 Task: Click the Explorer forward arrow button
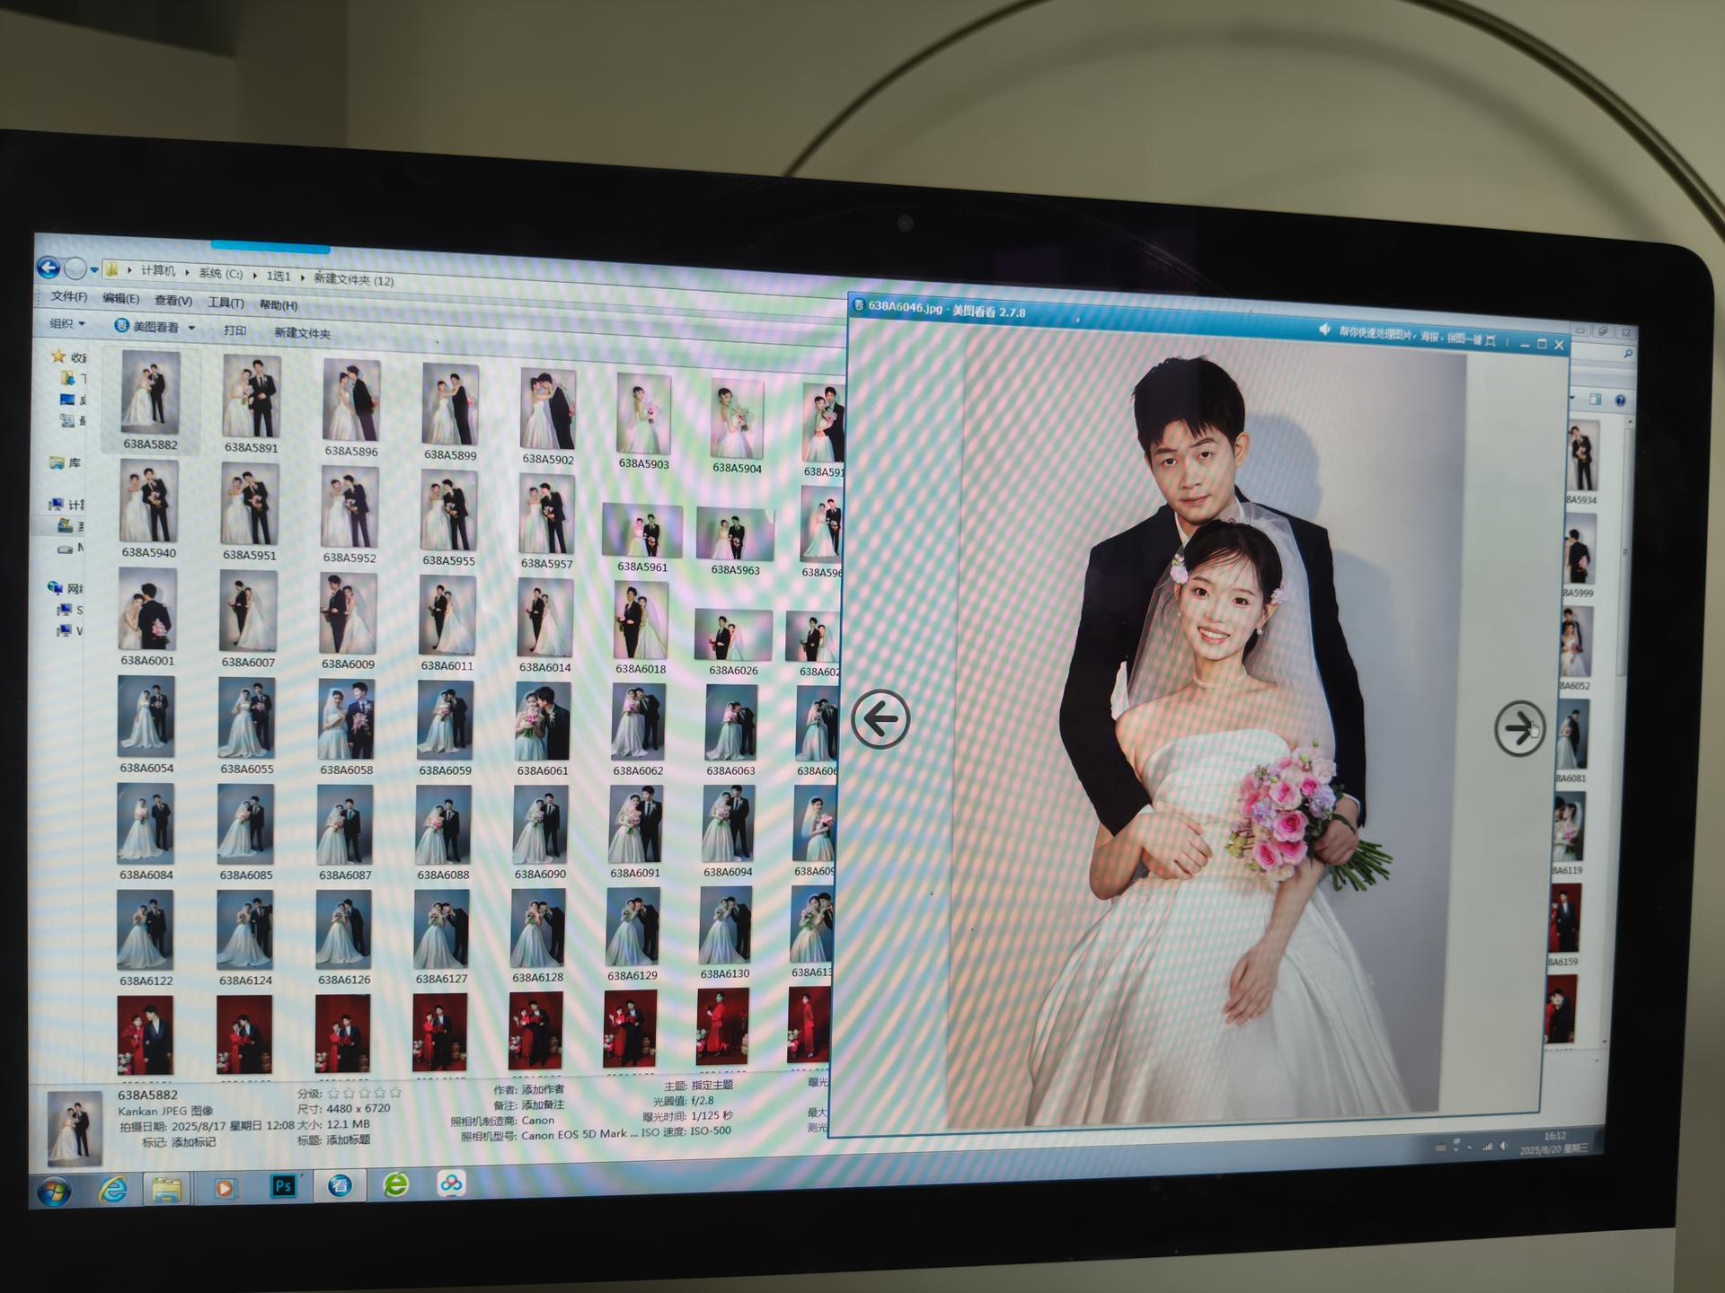[75, 268]
